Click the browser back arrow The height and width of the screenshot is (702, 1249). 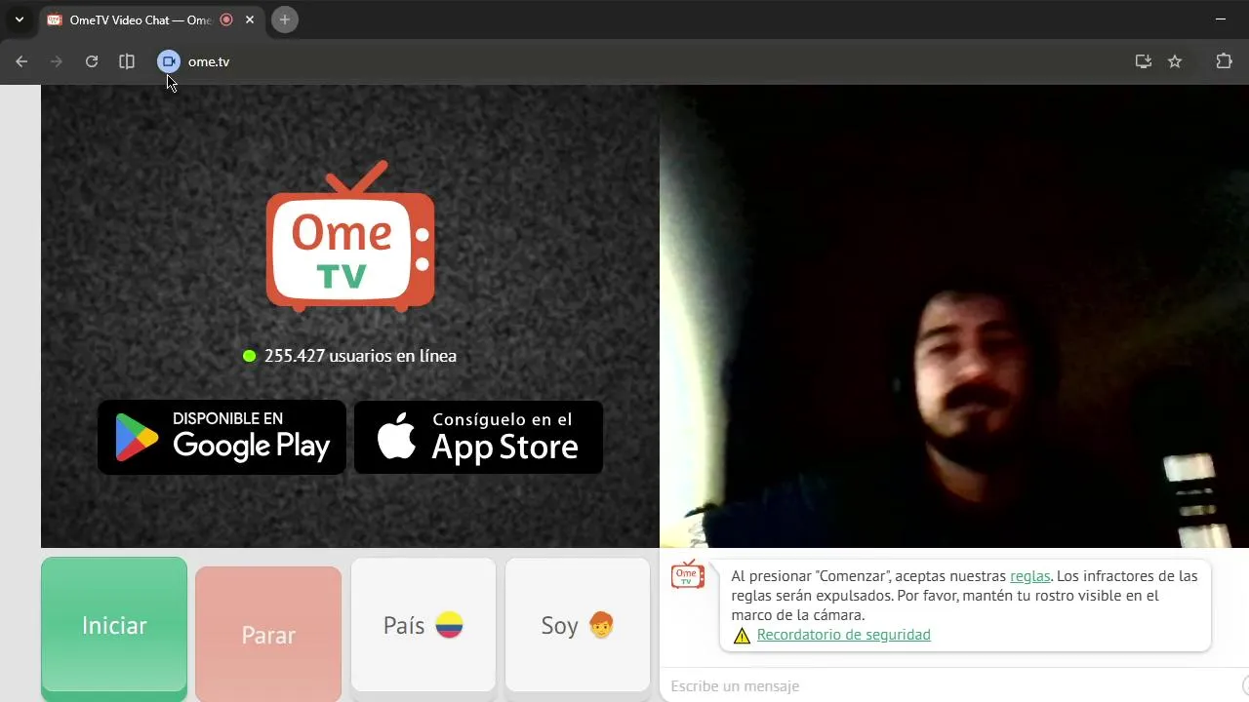pos(21,61)
